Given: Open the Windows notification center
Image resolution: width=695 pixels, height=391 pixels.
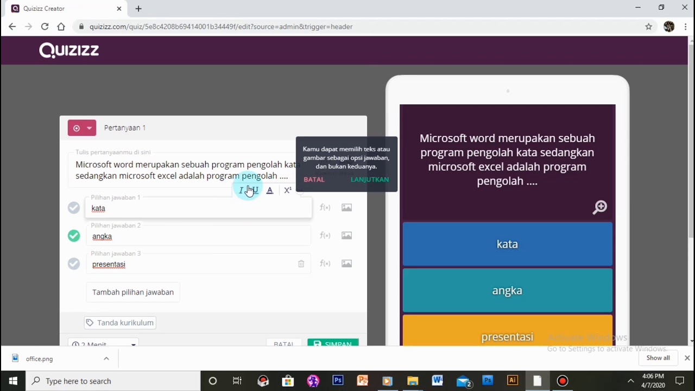Looking at the screenshot, I should tap(680, 381).
